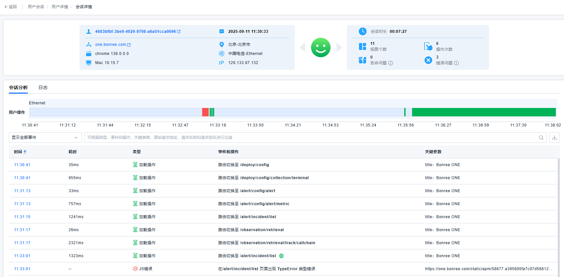Click the download export icon
564x277 pixels.
(x=554, y=138)
